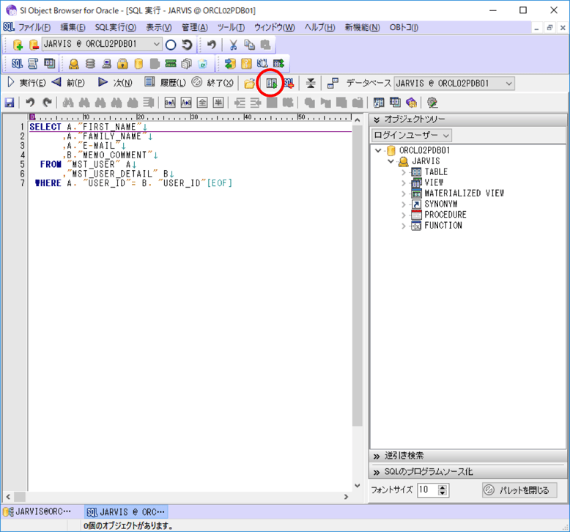Click the save floppy disk icon

(10, 103)
